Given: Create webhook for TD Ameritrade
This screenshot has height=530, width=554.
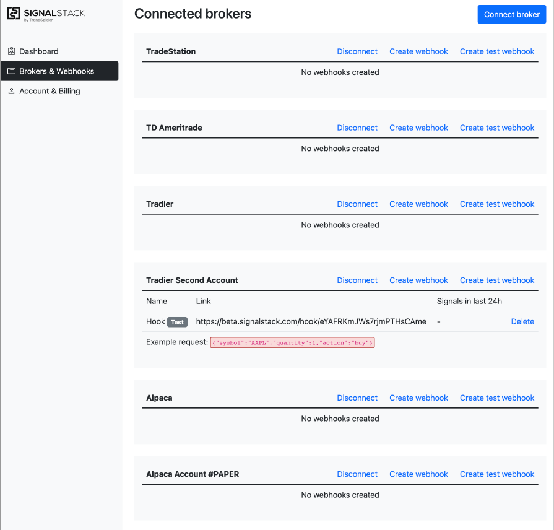Looking at the screenshot, I should pos(418,128).
